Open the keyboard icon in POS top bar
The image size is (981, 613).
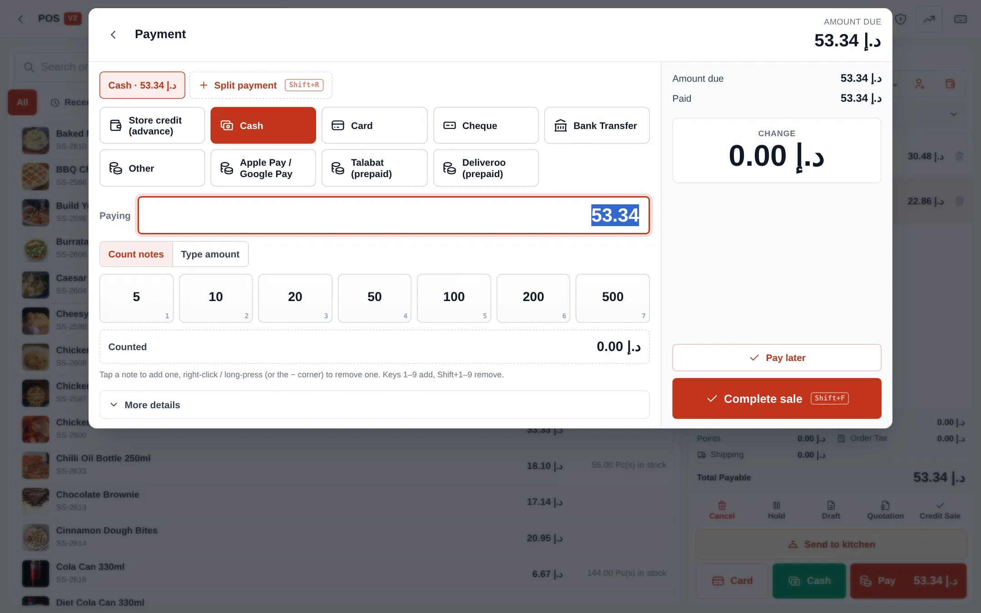[960, 19]
